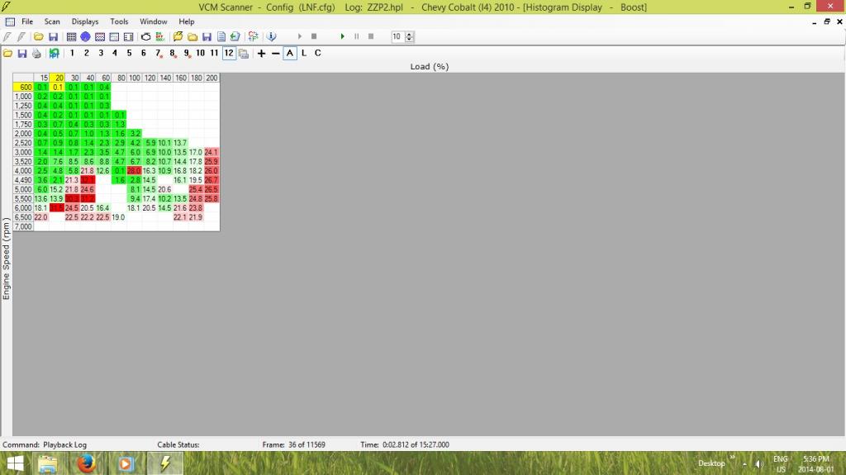This screenshot has height=475, width=846.
Task: Click the plus icon in histogram toolbar
Action: (261, 54)
